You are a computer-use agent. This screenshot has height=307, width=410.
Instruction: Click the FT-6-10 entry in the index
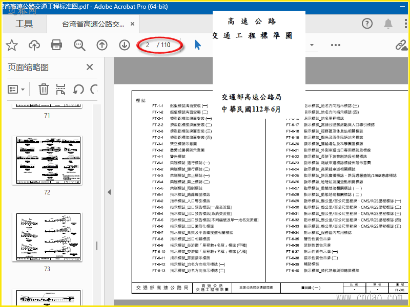point(199,252)
